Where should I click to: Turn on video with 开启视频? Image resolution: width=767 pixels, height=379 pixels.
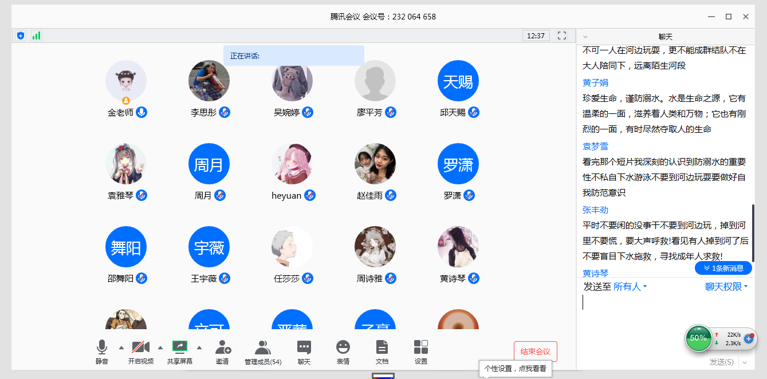click(x=141, y=348)
